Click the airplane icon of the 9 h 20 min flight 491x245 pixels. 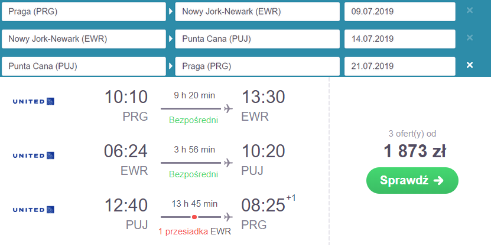tap(227, 108)
